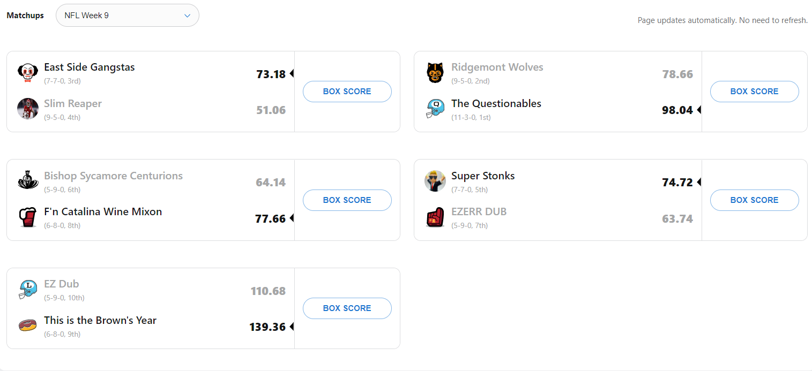812x371 pixels.
Task: View Box Score for Super Stonks matchup
Action: 754,200
